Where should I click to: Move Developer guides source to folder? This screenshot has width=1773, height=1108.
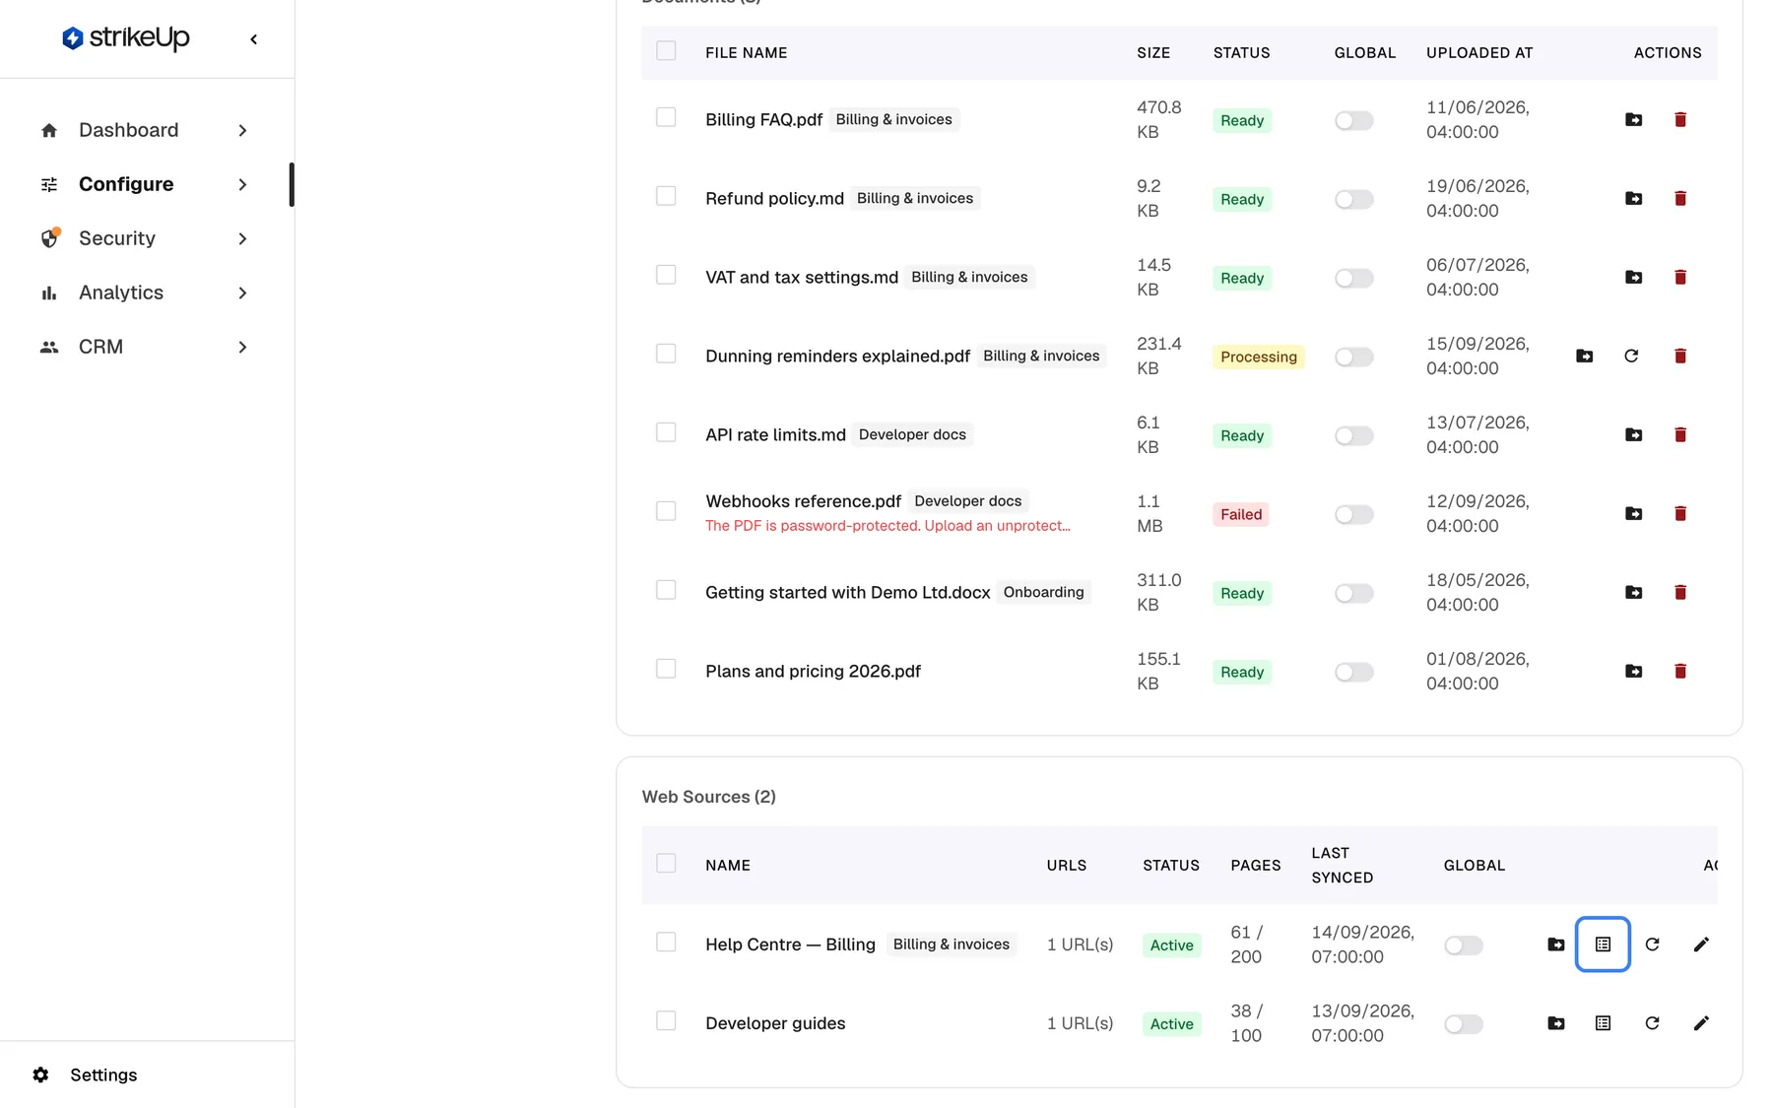click(x=1555, y=1023)
